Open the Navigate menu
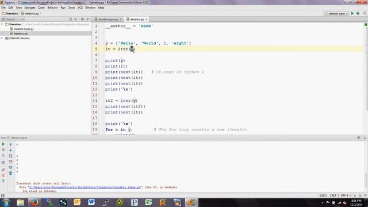Screen dimensions: 368x207 pos(30,7)
